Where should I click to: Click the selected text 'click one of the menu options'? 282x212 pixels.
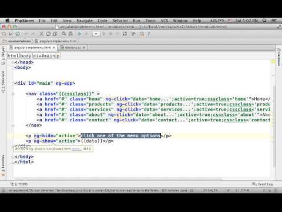point(121,135)
